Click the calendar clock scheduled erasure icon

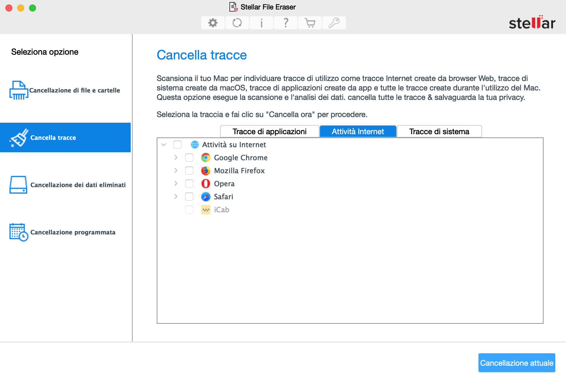(x=19, y=232)
